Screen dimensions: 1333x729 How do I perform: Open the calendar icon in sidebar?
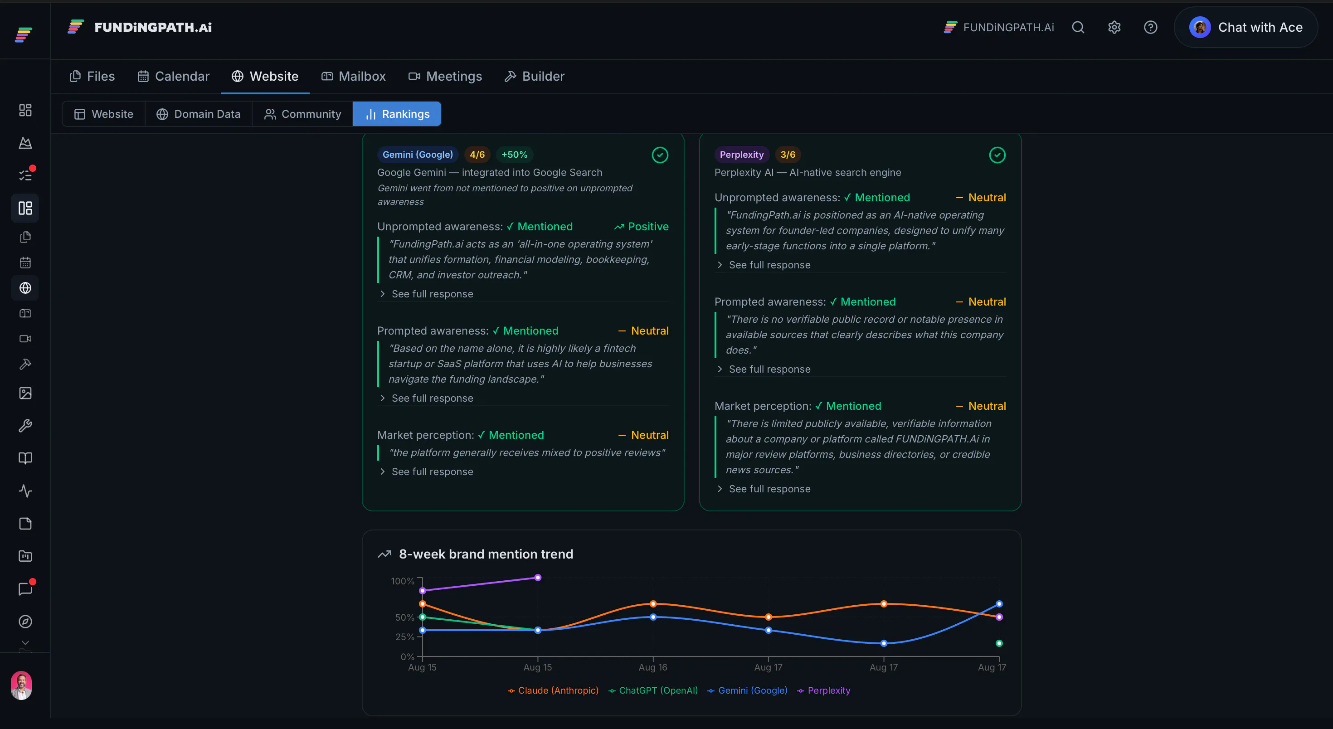(25, 262)
